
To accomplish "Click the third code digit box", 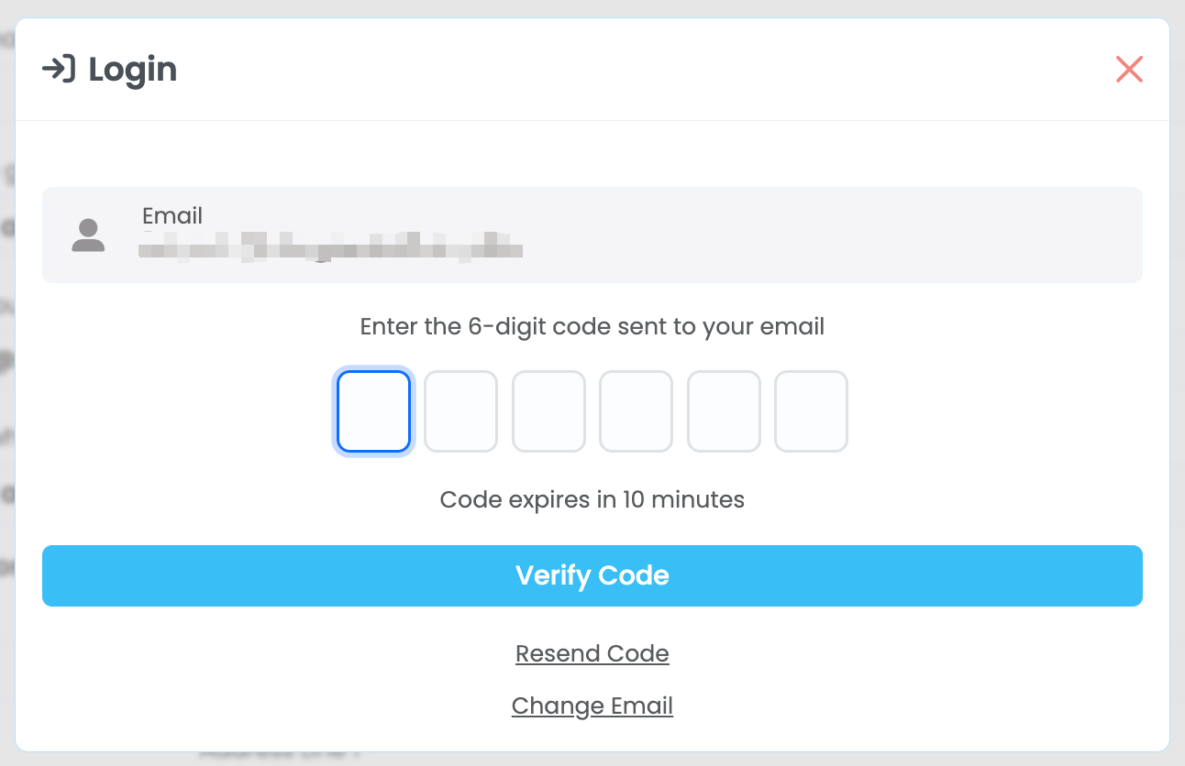I will point(548,411).
